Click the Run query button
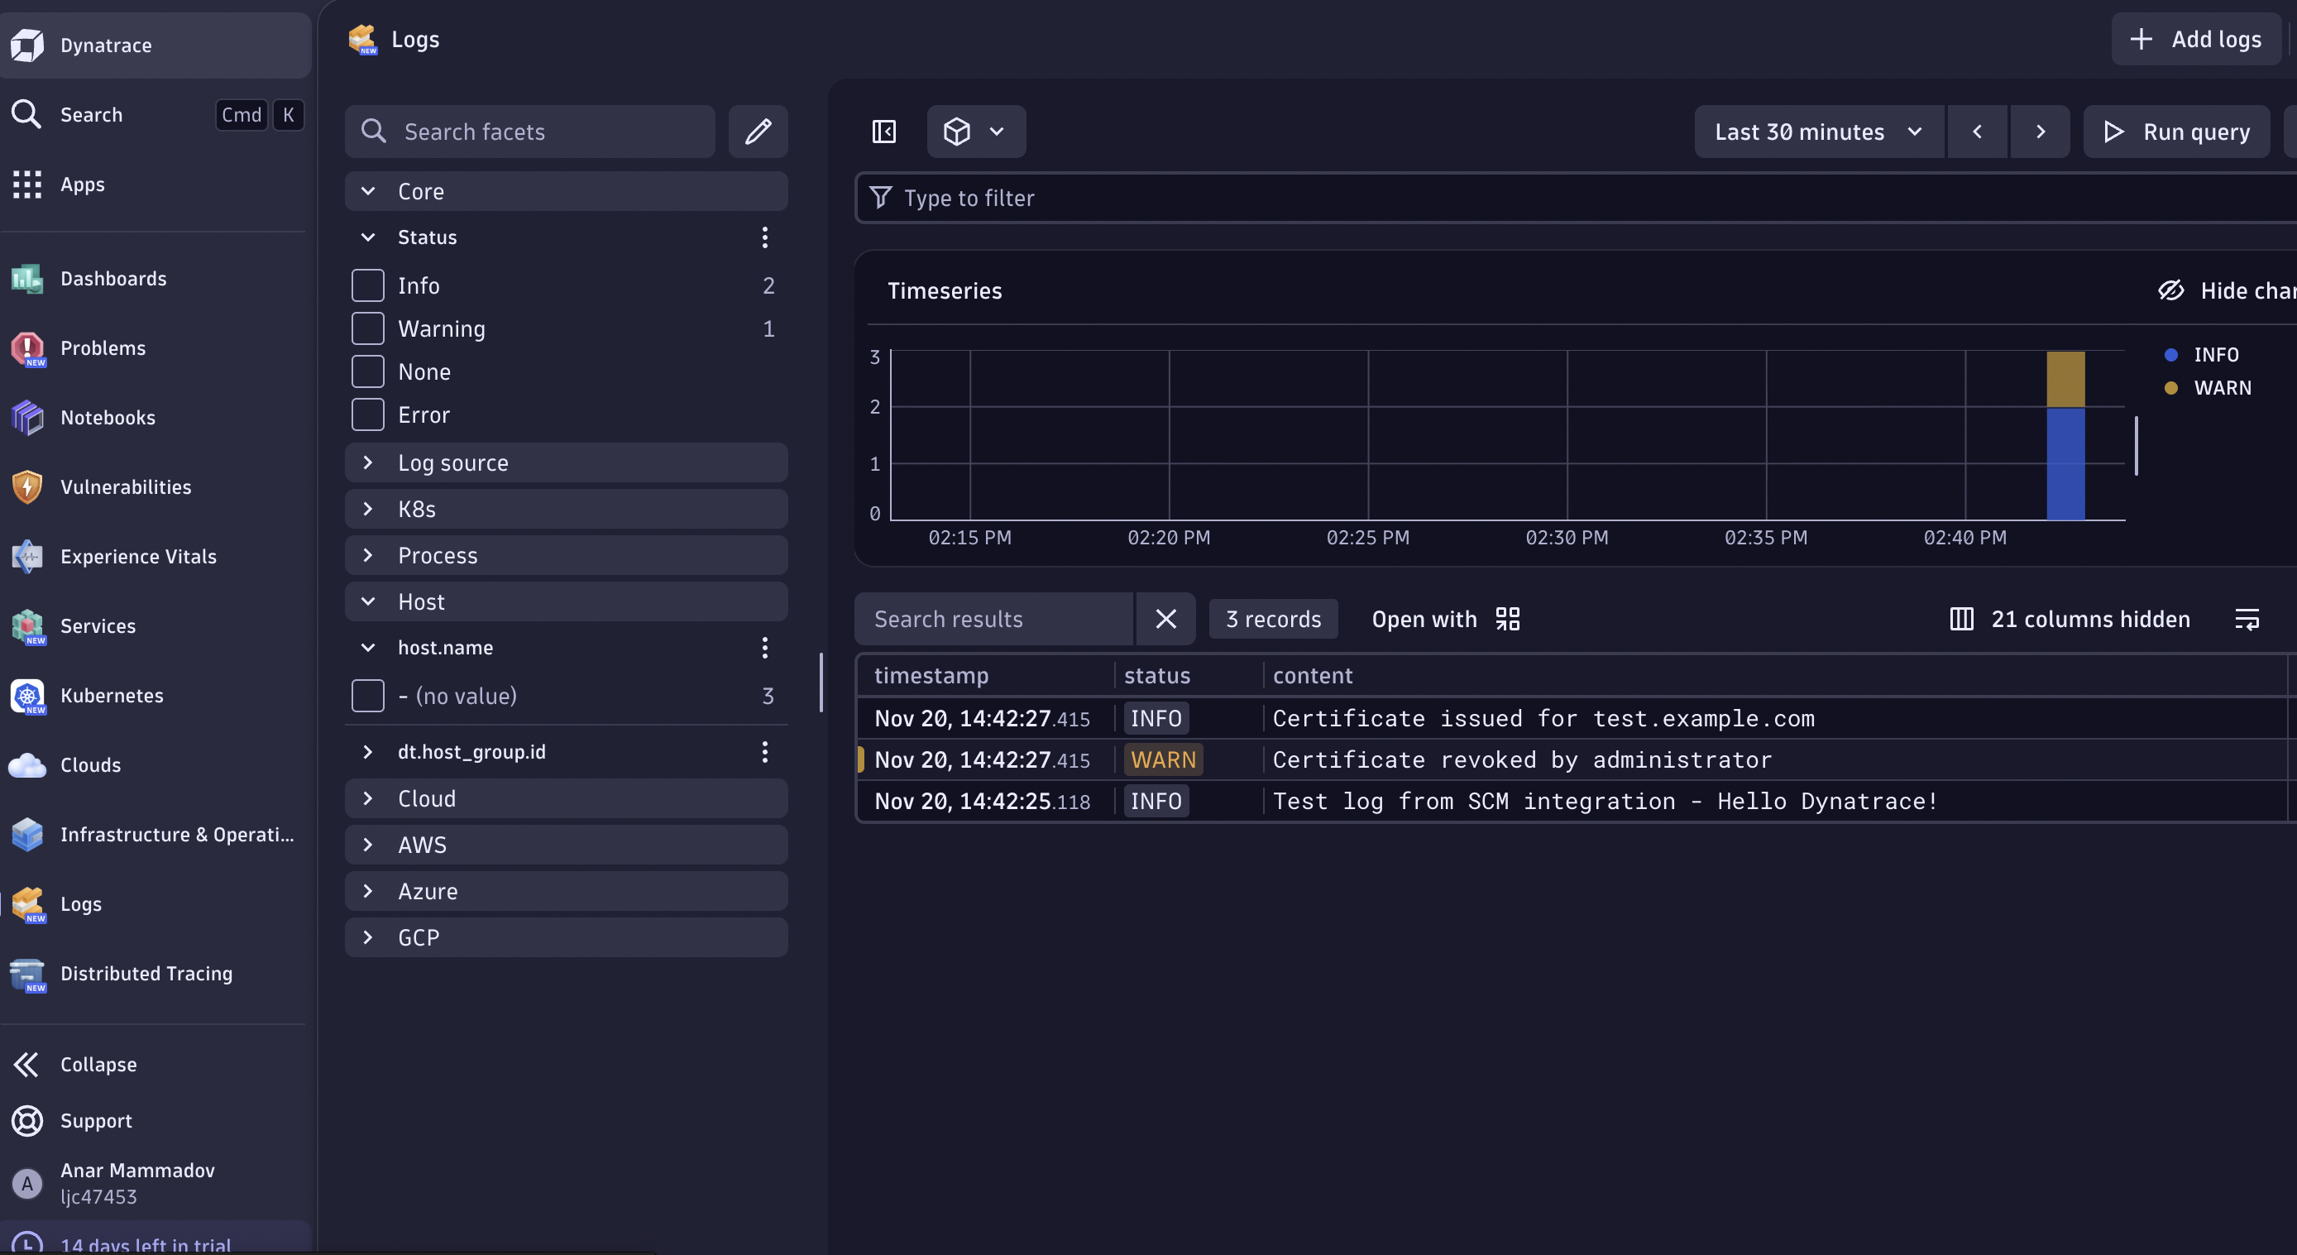2297x1255 pixels. point(2175,131)
